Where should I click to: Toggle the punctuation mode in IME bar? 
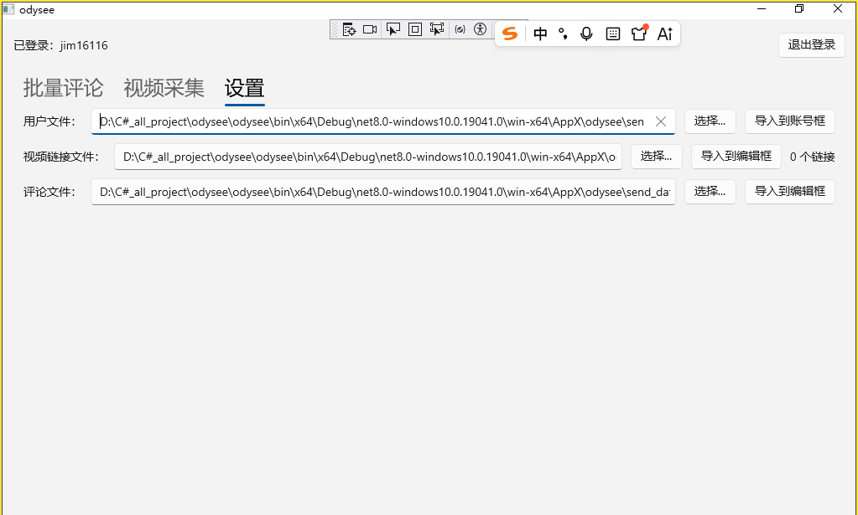point(563,33)
